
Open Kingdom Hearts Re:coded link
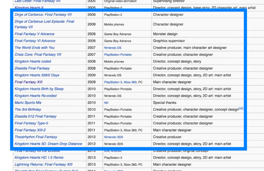(36, 96)
